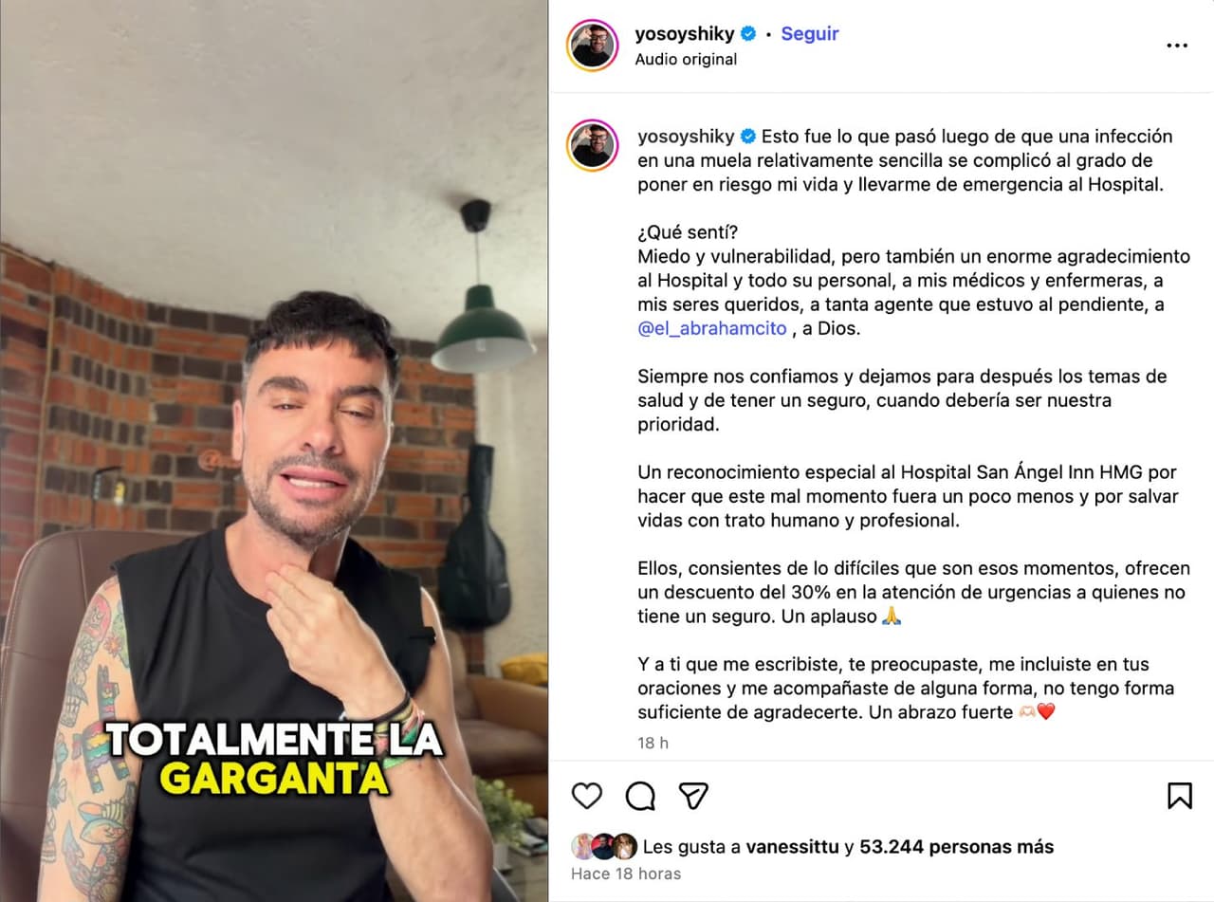Click the Seguir follow button
The image size is (1214, 902).
click(809, 33)
